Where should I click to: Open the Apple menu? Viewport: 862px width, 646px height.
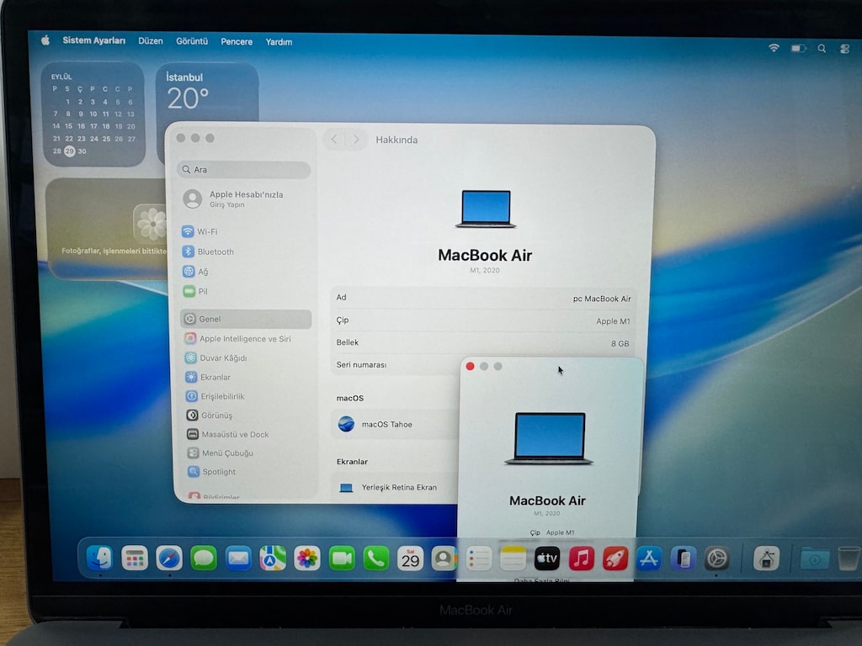coord(45,40)
